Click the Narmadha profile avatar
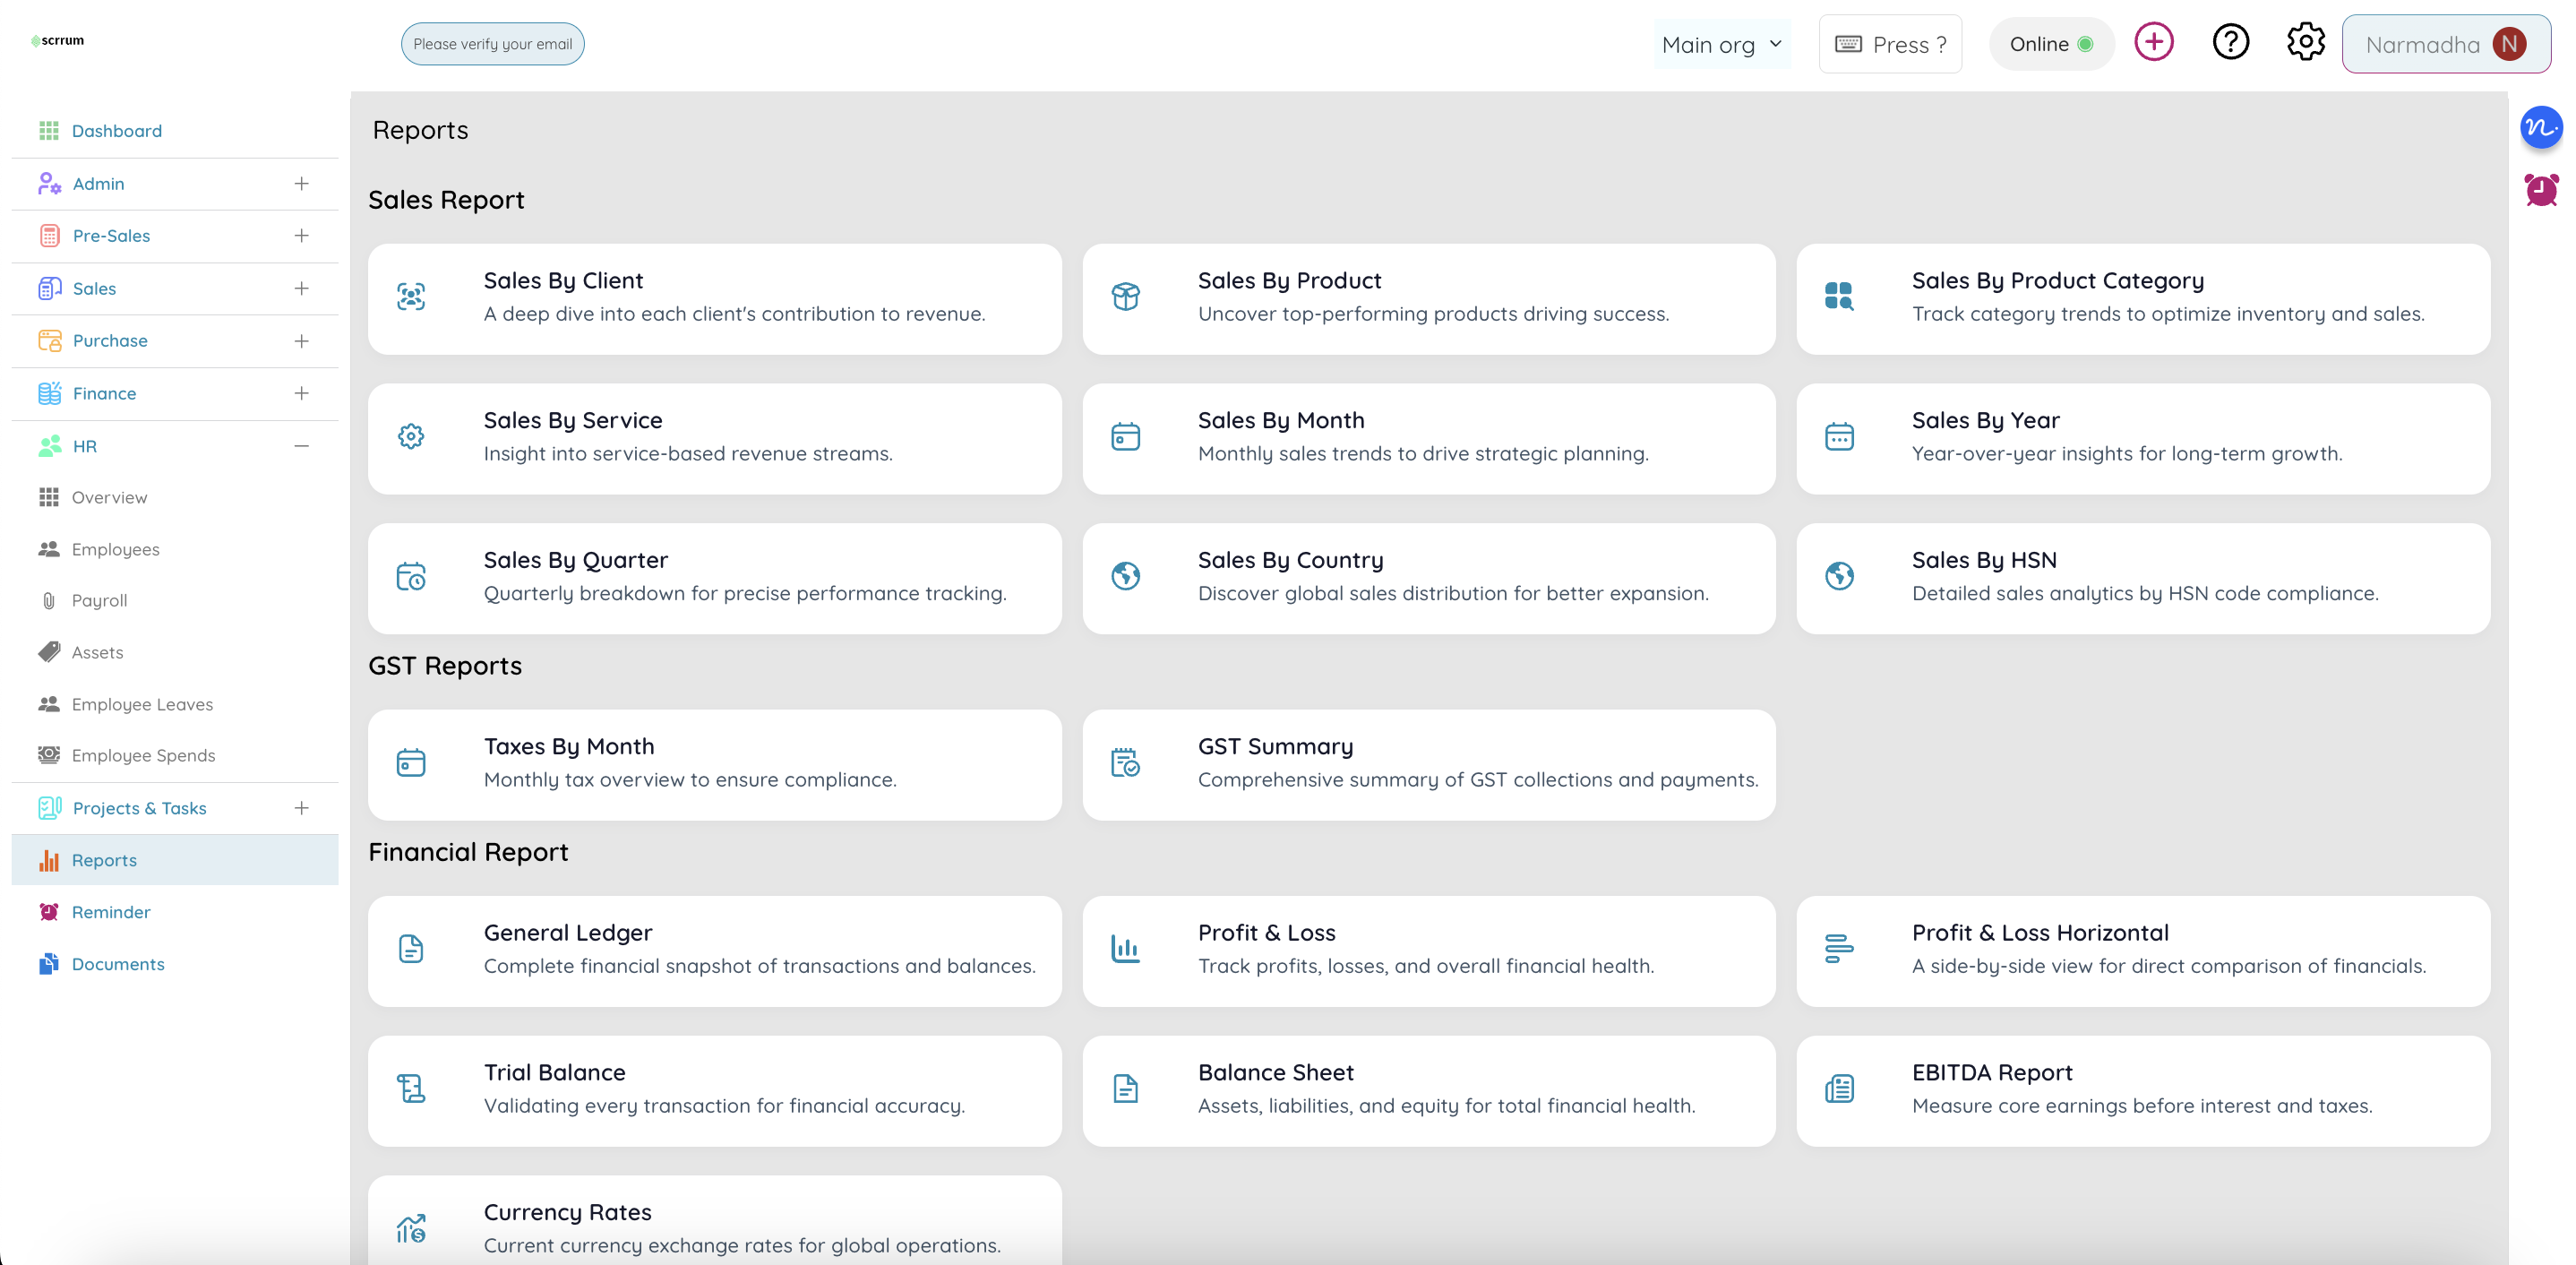Image resolution: width=2576 pixels, height=1265 pixels. point(2446,43)
